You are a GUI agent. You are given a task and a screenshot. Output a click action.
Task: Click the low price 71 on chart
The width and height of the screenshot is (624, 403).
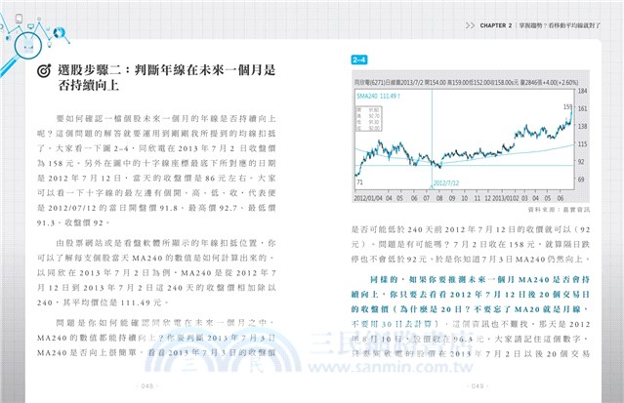click(359, 182)
